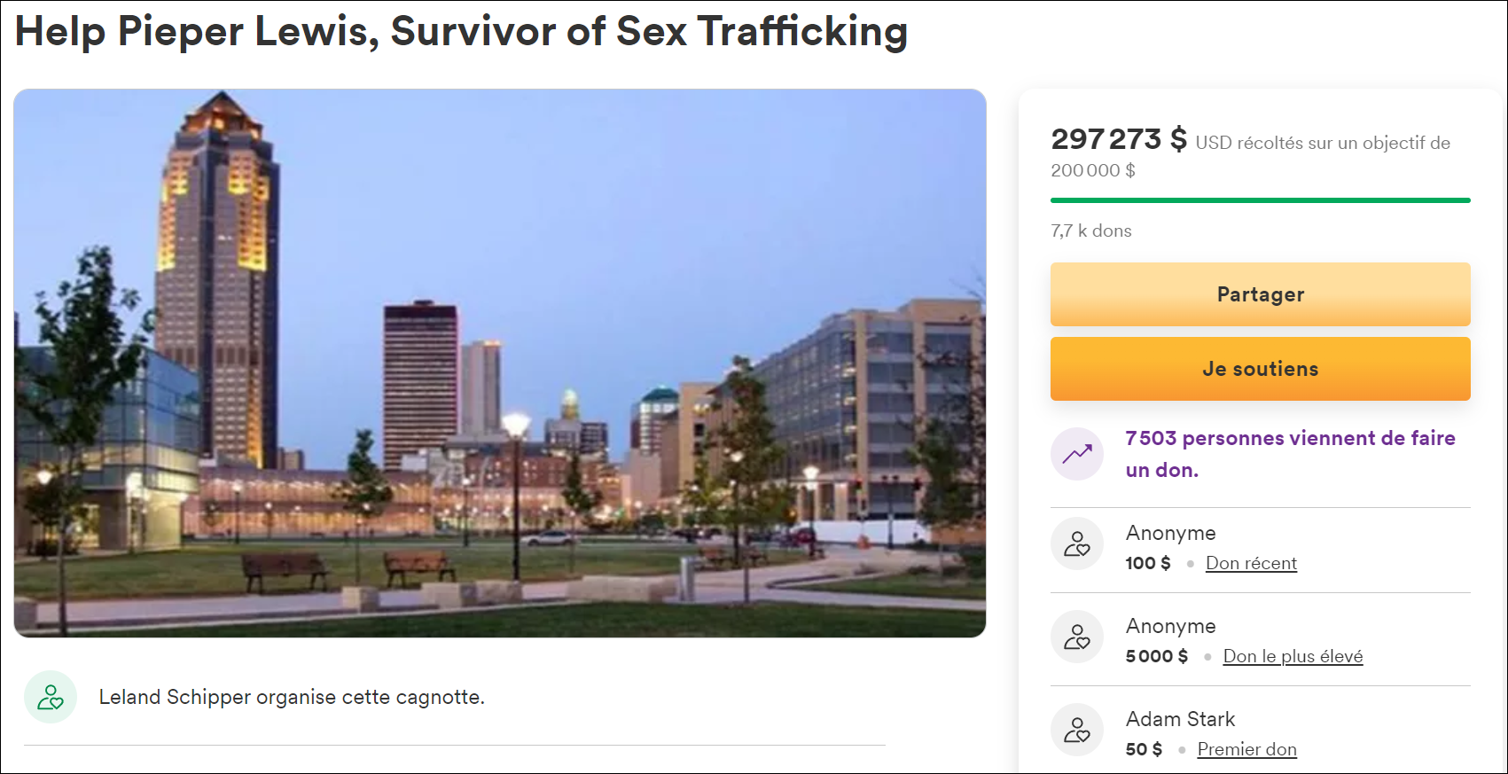Click the donor icon beside the 5 000 $ donation
Viewport: 1508px width, 774px height.
point(1077,637)
